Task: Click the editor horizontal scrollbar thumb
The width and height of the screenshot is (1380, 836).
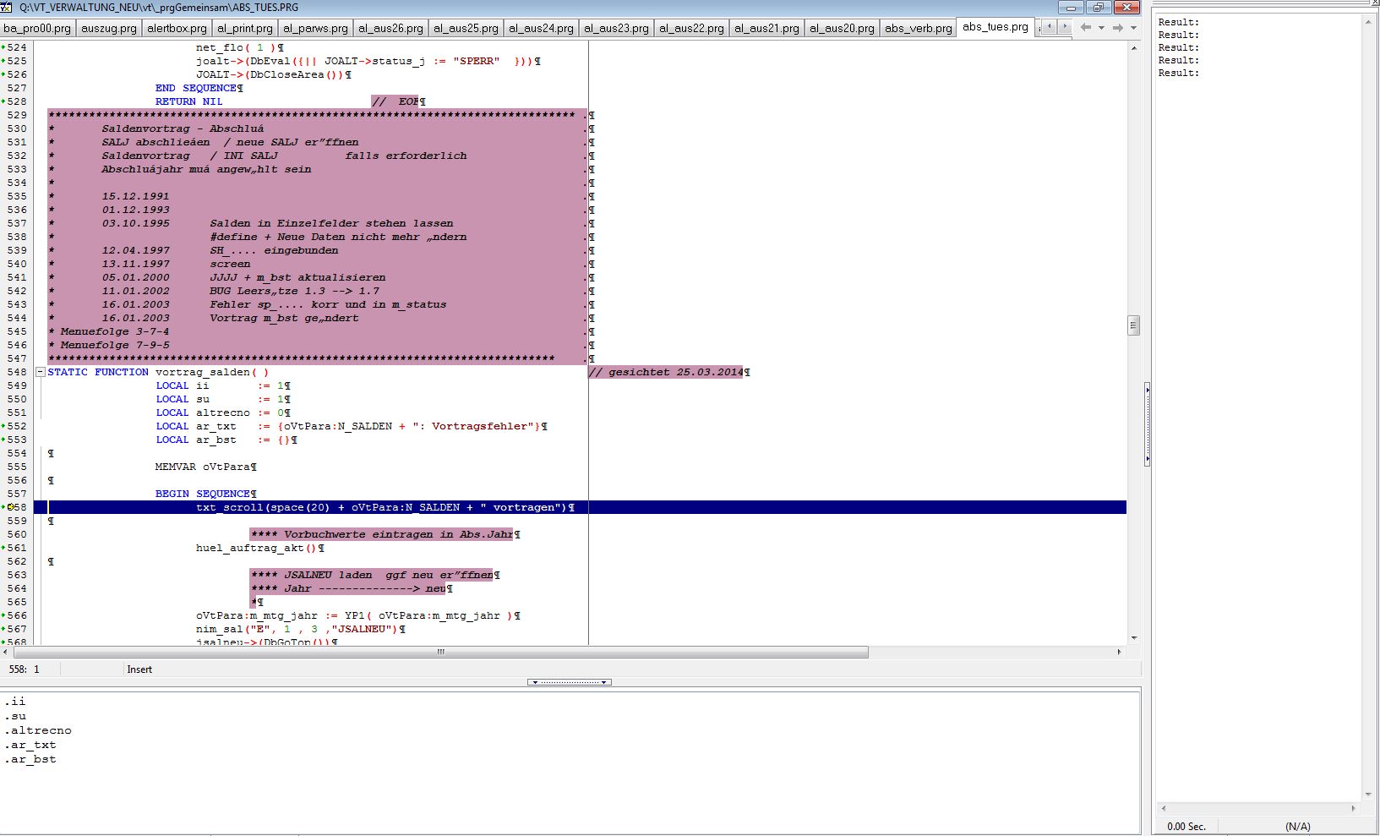Action: [441, 652]
